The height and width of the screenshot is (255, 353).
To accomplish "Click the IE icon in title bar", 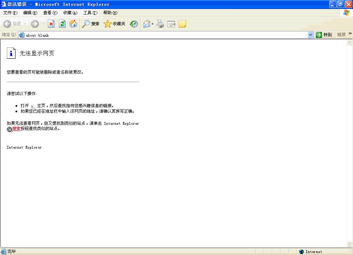I will point(3,4).
